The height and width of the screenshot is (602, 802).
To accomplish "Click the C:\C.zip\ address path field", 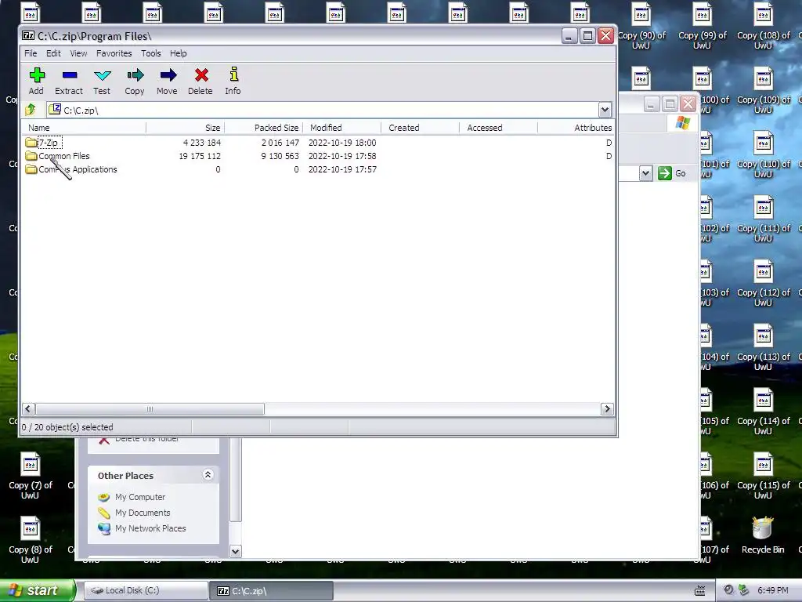I will 323,110.
